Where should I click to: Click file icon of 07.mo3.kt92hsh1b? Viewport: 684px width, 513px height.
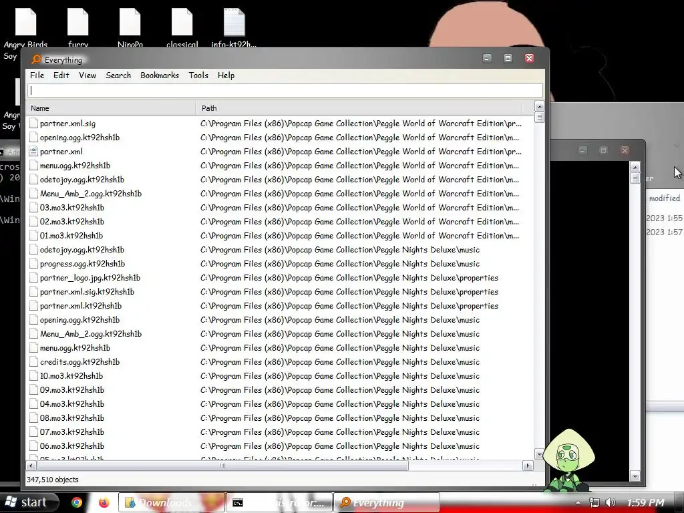click(x=33, y=432)
